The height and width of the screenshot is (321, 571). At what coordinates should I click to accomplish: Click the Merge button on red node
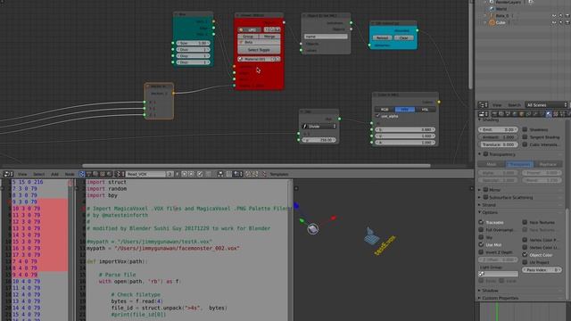269,37
